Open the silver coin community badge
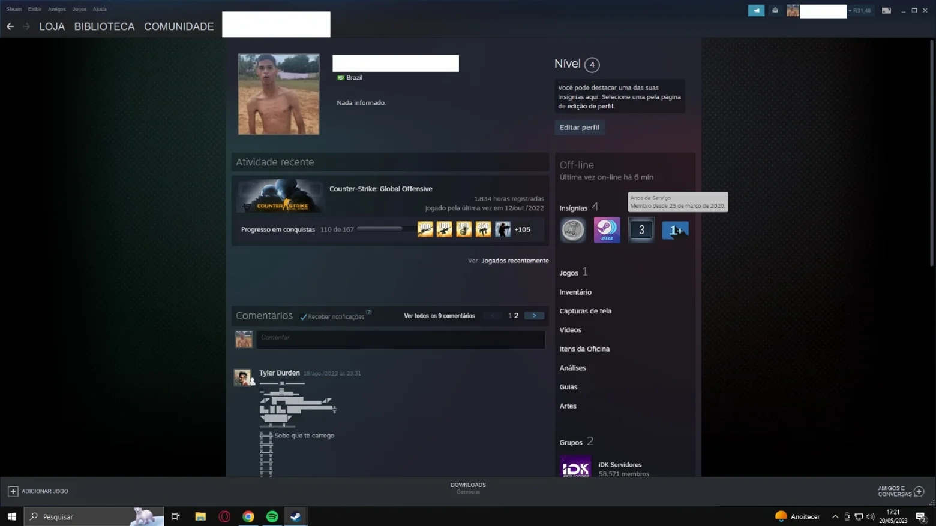The image size is (936, 526). [573, 230]
